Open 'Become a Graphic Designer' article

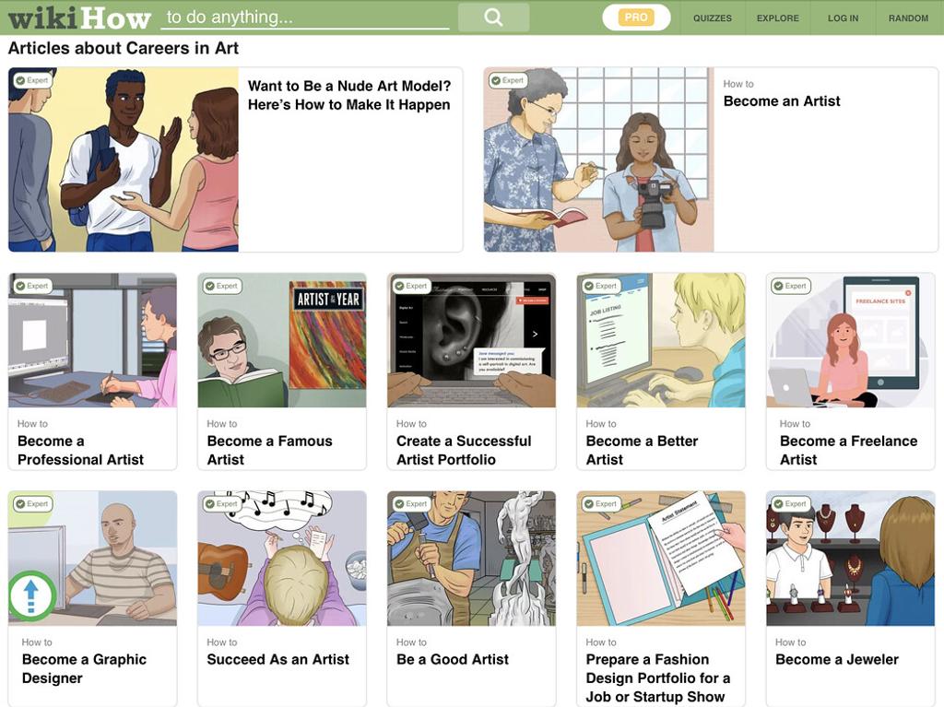coord(84,668)
